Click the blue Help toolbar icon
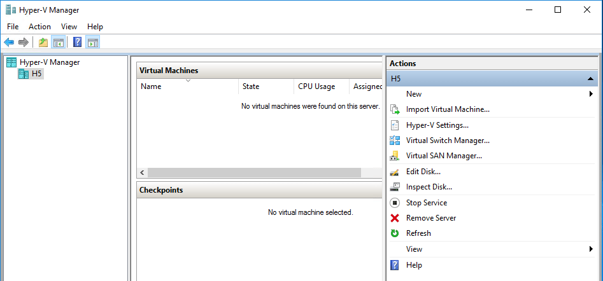 click(x=77, y=43)
